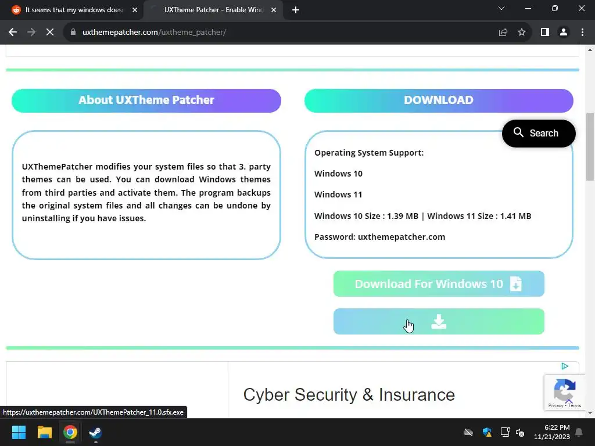Click the second download button with arrow icon
595x446 pixels.
[x=439, y=322]
